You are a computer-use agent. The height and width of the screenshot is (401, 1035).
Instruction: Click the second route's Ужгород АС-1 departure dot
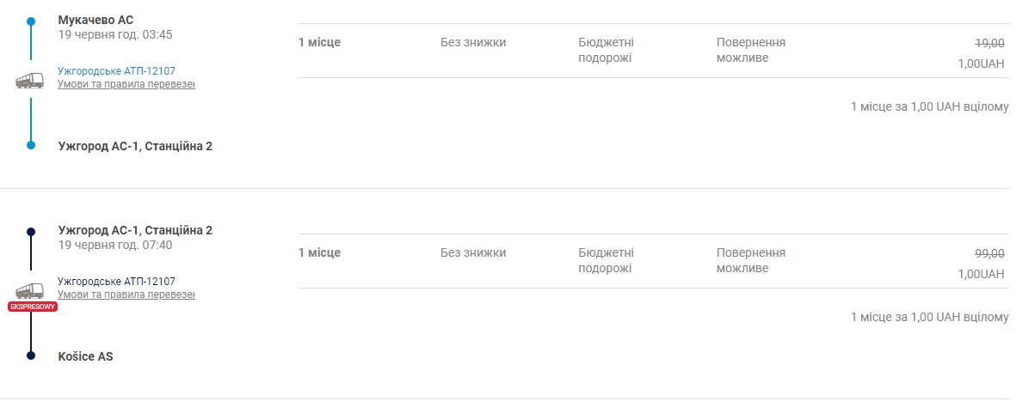(31, 232)
